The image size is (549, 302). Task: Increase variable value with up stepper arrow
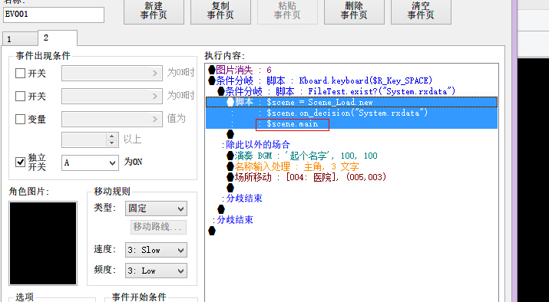click(111, 136)
